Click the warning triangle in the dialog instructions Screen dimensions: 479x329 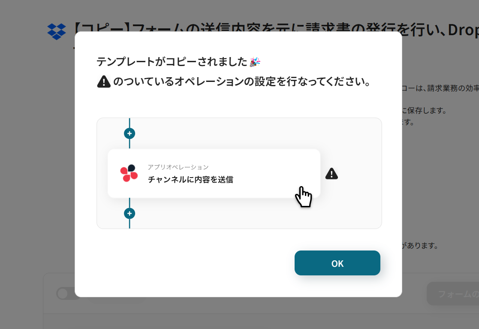pyautogui.click(x=104, y=81)
